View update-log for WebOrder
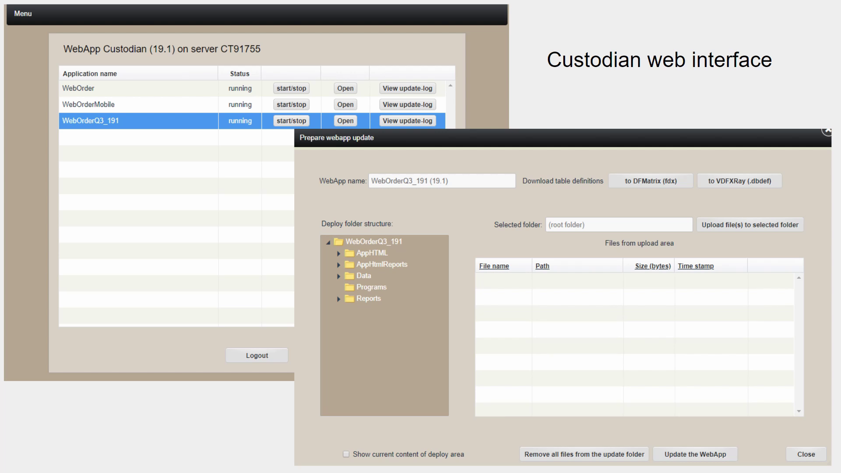 407,88
